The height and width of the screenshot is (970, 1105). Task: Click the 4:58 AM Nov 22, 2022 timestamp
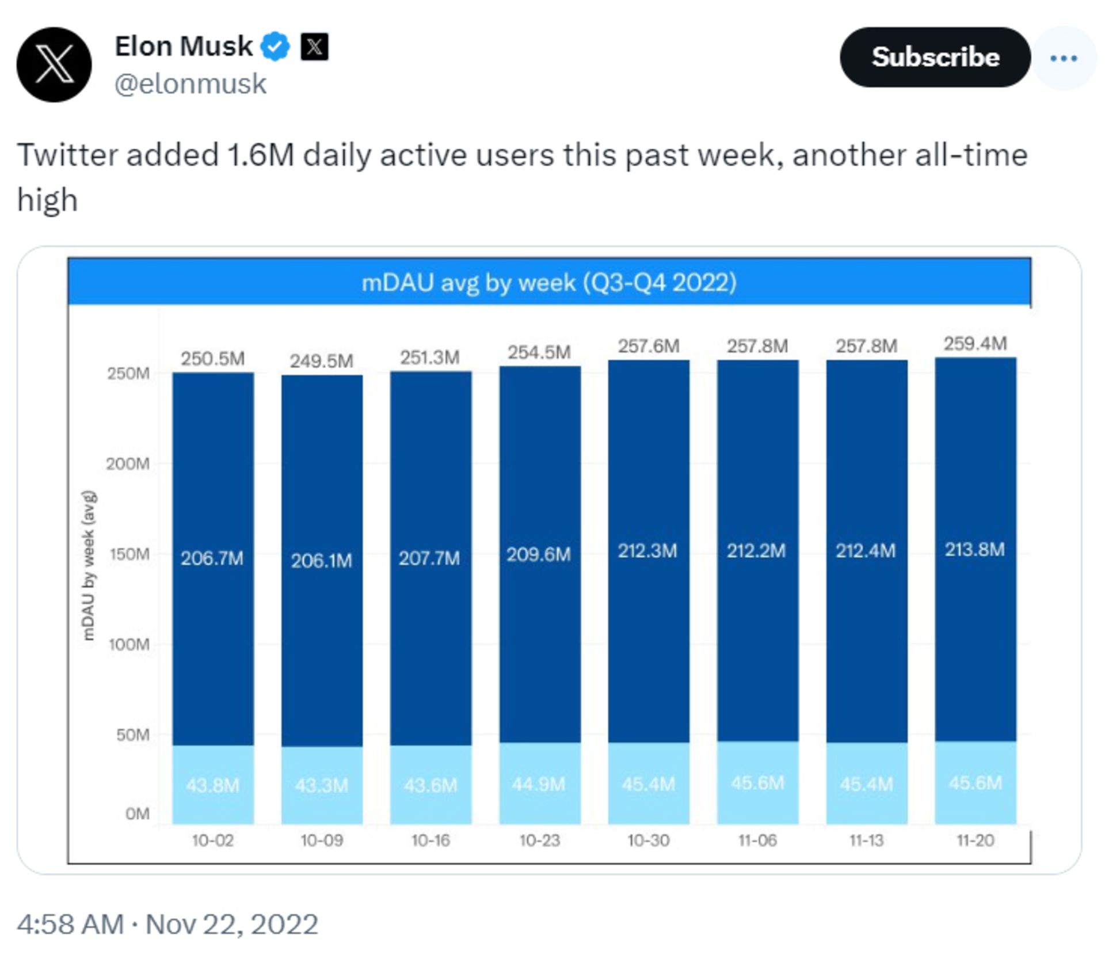point(167,924)
